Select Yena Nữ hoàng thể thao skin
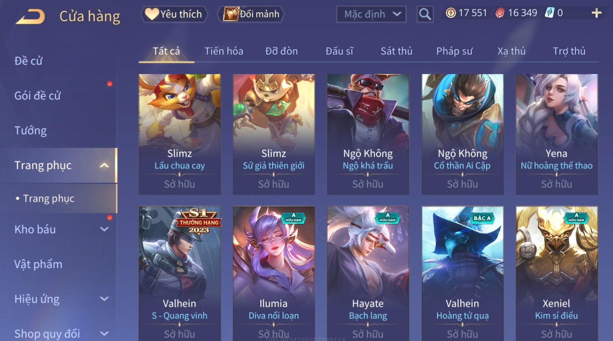The image size is (613, 341). [556, 134]
